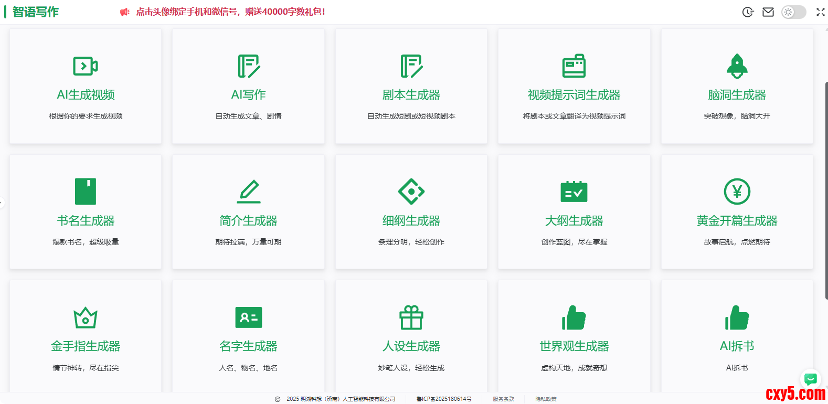Open the 简介生成器 pencil icon
The width and height of the screenshot is (828, 404).
(x=249, y=192)
